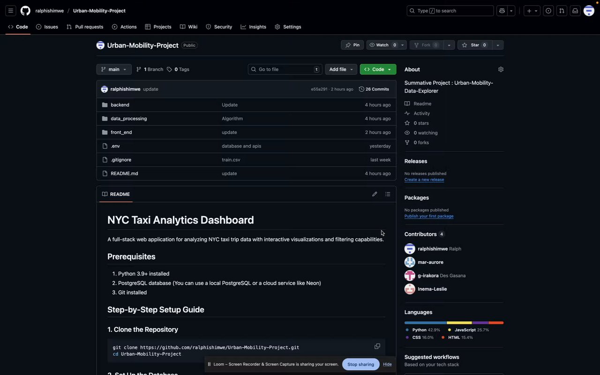Screen dimensions: 600x375
Task: Open the Actions tab
Action: (124, 27)
